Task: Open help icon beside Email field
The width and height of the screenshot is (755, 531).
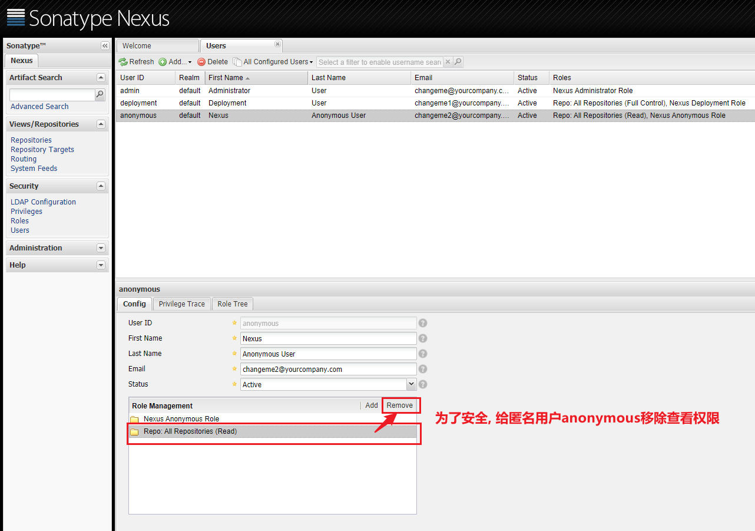Action: 422,369
